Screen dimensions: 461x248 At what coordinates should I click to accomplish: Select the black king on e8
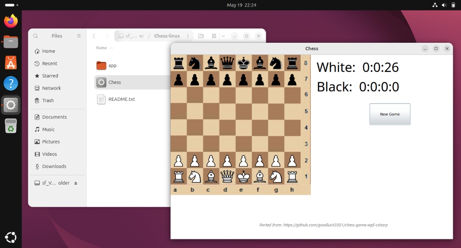(243, 63)
